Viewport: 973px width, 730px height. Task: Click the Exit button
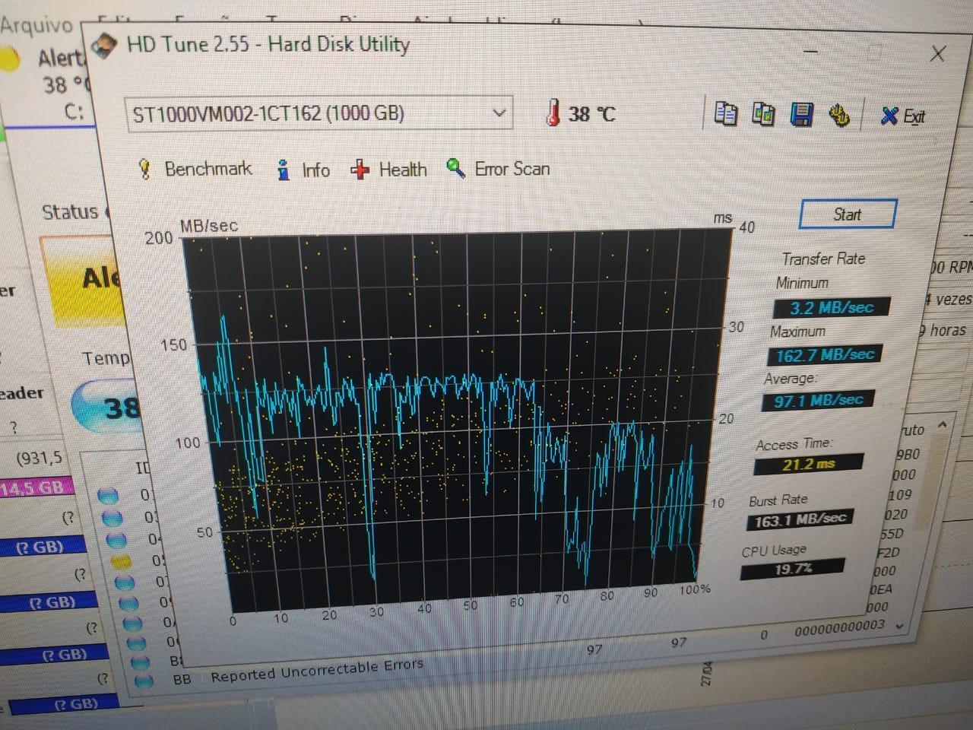(902, 116)
